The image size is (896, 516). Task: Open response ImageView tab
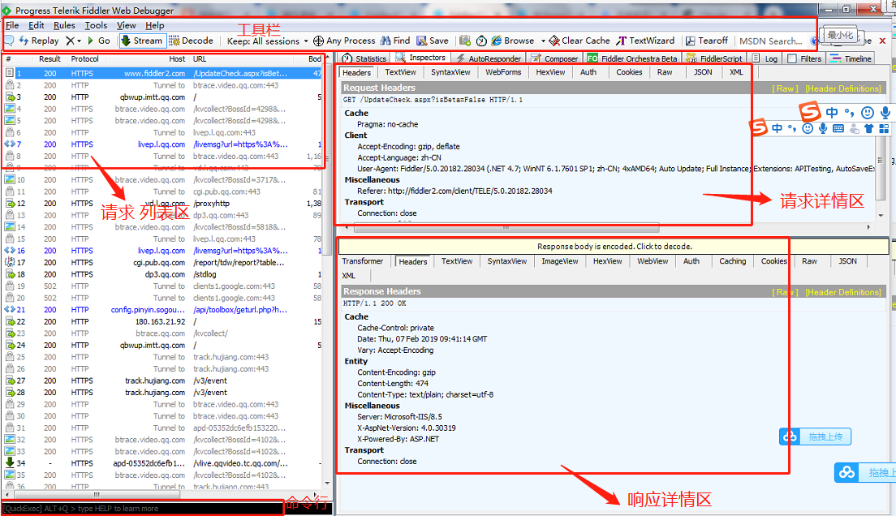point(559,261)
